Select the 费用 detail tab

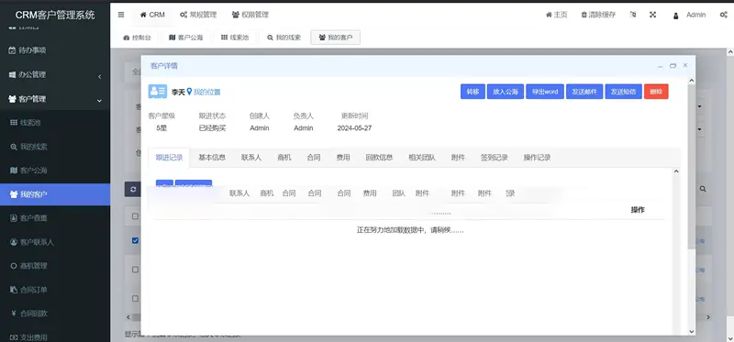tap(343, 158)
